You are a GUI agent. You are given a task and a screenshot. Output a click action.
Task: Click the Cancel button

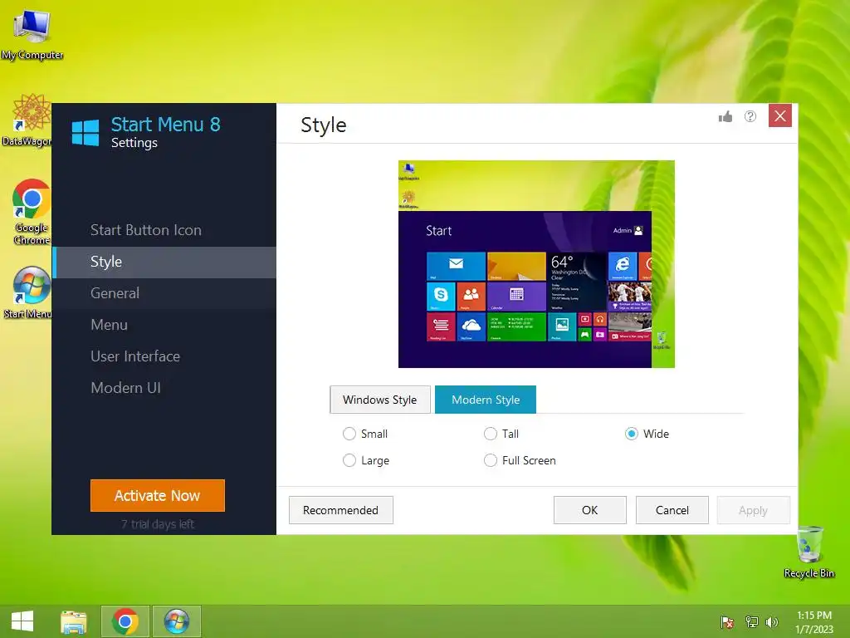672,511
